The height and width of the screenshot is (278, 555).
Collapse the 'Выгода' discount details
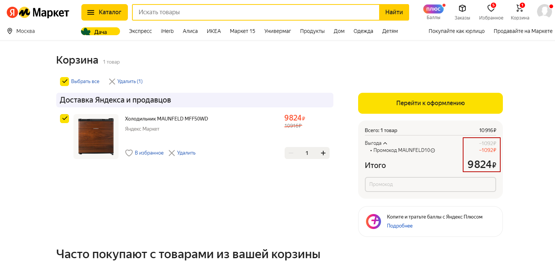385,143
